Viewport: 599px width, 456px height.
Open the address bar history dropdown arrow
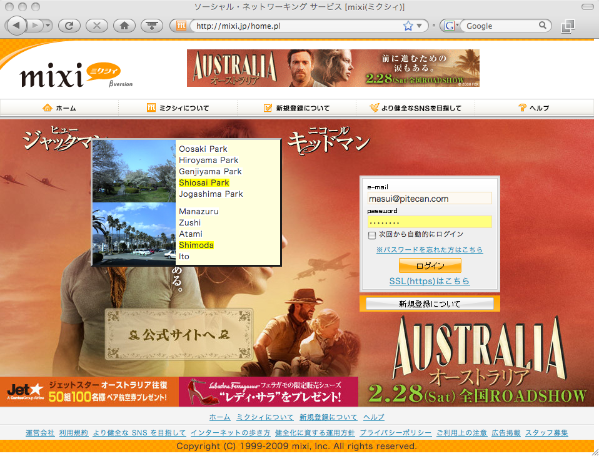click(x=419, y=26)
